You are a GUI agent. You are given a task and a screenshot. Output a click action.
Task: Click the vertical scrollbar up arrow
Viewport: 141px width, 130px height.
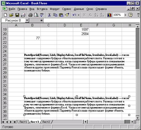coord(138,27)
